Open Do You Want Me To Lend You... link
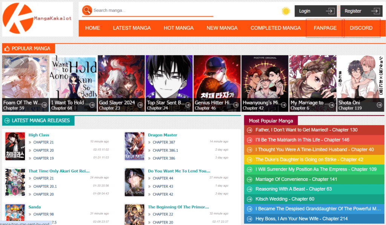This screenshot has width=386, height=225. 179,171
